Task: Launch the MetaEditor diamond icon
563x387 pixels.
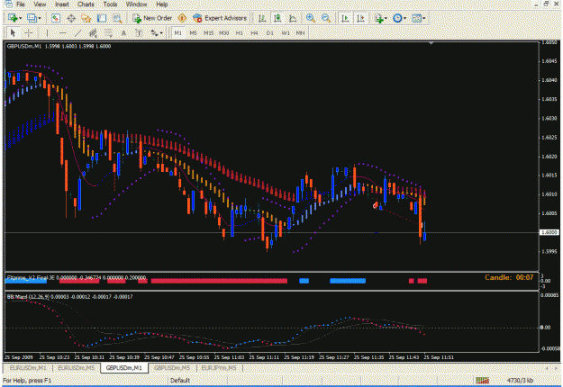Action: tap(182, 18)
